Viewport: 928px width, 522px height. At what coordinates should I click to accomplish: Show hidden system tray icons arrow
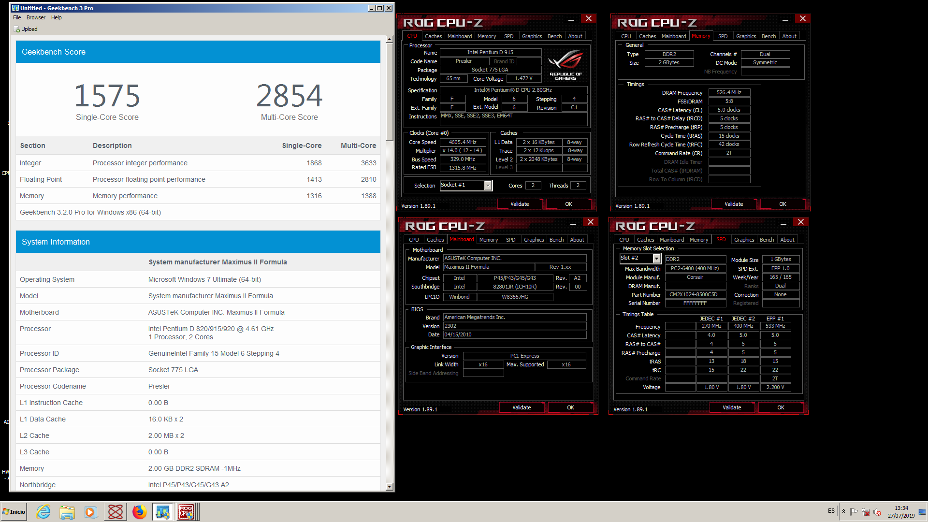point(843,511)
